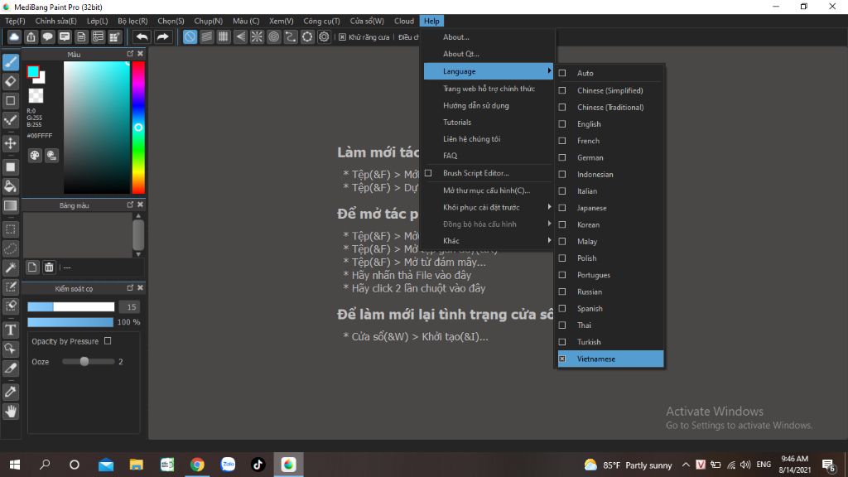848x477 pixels.
Task: Click Mở thư mục cấu hình(C)...
Action: (x=489, y=190)
